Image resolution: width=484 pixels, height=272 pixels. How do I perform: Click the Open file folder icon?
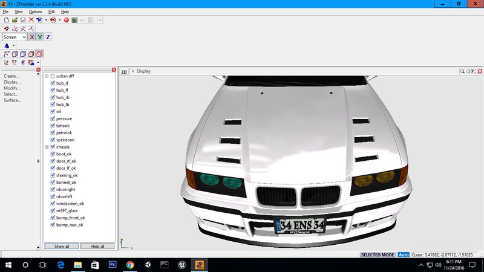(15, 20)
